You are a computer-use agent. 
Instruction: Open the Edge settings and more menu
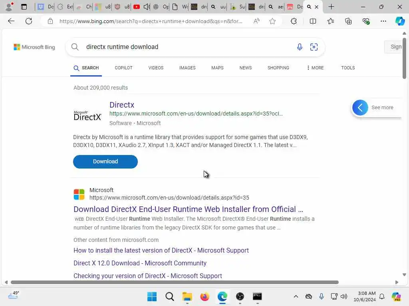[383, 21]
